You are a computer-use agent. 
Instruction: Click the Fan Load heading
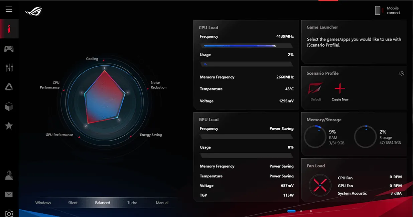[x=316, y=166]
